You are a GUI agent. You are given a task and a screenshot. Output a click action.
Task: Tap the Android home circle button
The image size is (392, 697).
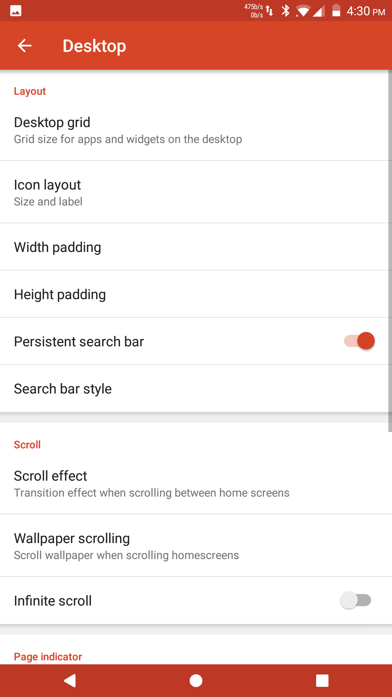(196, 681)
